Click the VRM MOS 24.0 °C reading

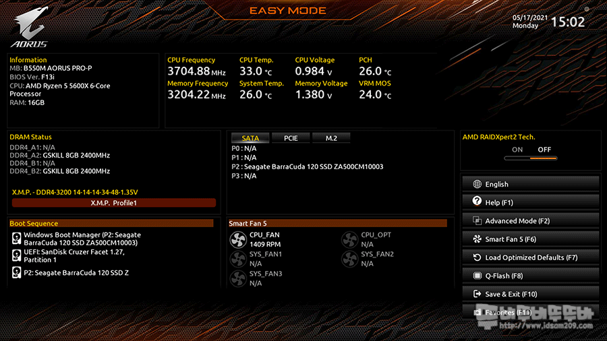[x=375, y=94]
